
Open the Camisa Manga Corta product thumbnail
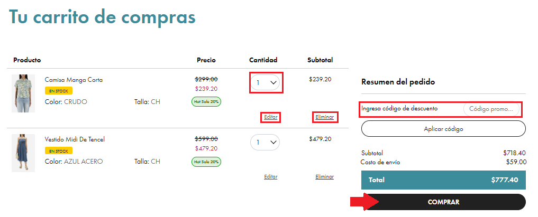23,93
